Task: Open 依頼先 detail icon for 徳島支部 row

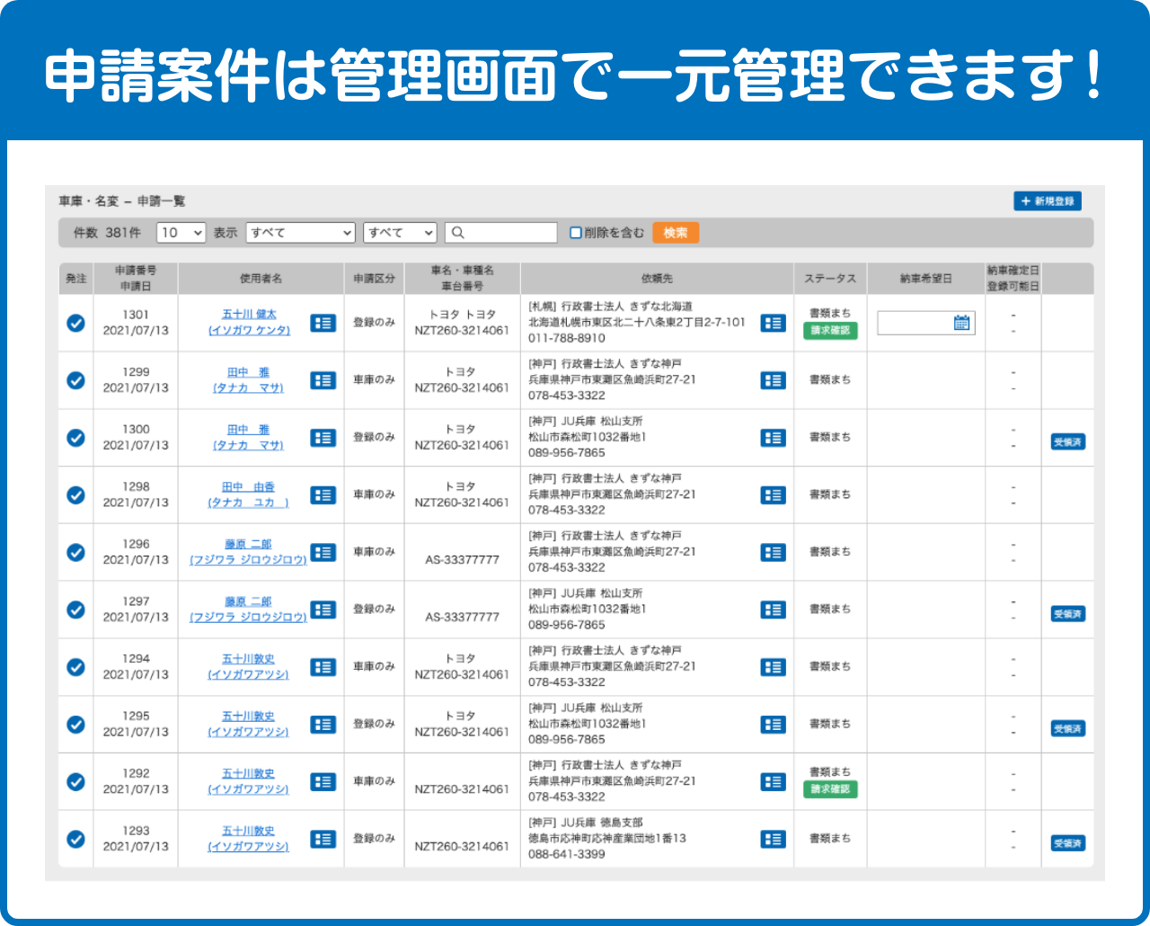Action: (x=774, y=839)
